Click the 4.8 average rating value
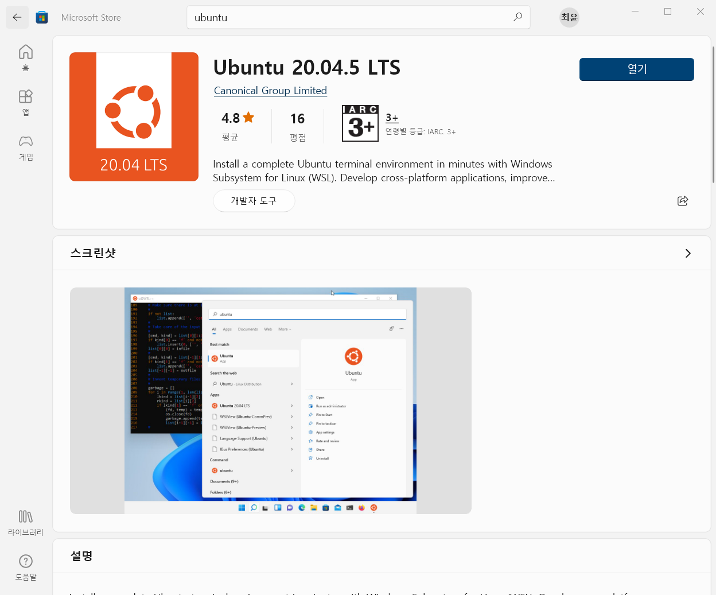The image size is (716, 595). click(x=231, y=118)
